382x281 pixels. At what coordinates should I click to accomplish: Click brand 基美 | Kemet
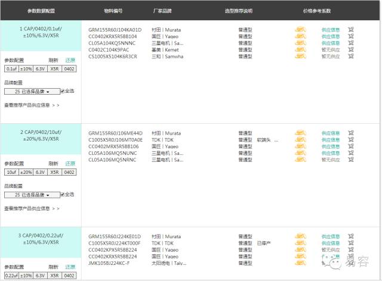[165, 50]
